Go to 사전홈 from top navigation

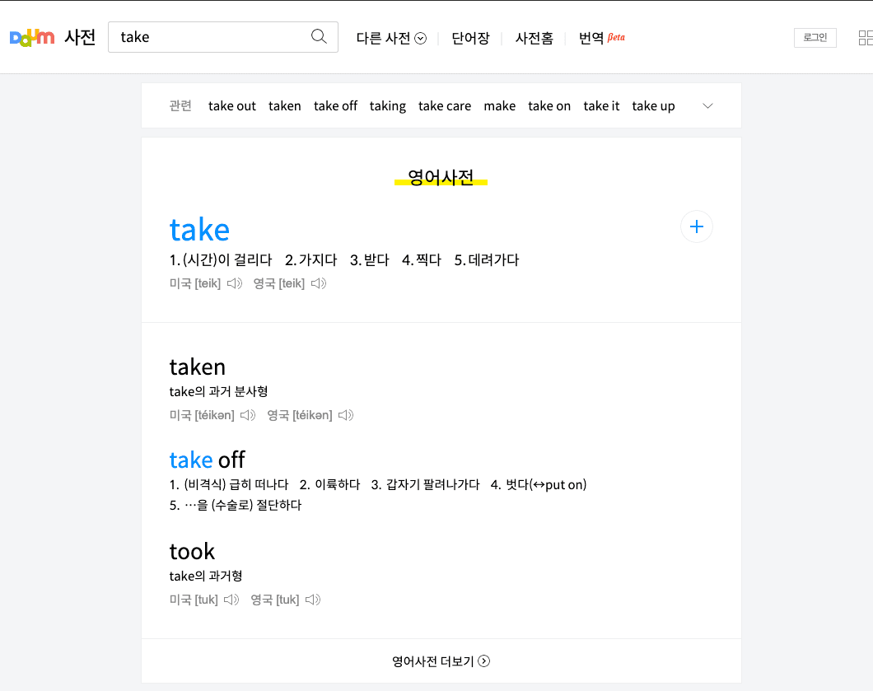point(534,38)
